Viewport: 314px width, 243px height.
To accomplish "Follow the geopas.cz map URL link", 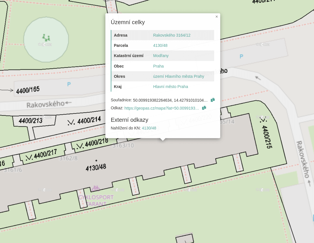I will (162, 108).
